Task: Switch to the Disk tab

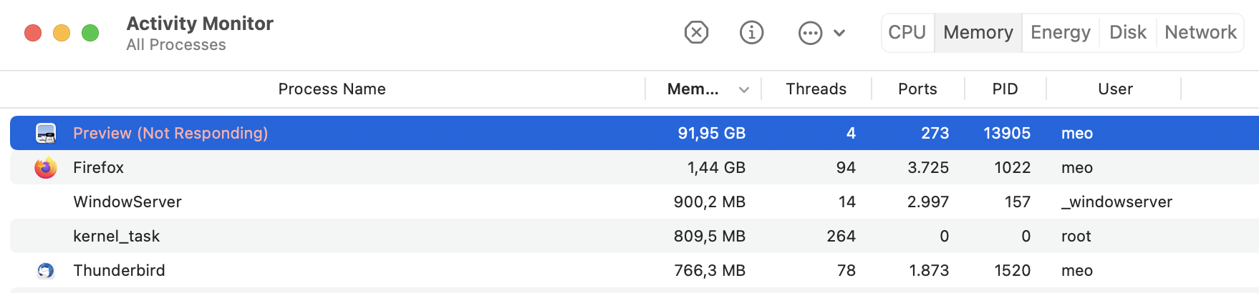Action: coord(1128,32)
